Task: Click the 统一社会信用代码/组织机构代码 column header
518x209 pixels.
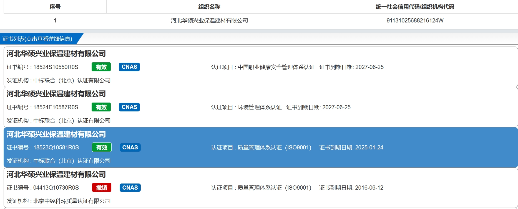Action: (x=415, y=7)
